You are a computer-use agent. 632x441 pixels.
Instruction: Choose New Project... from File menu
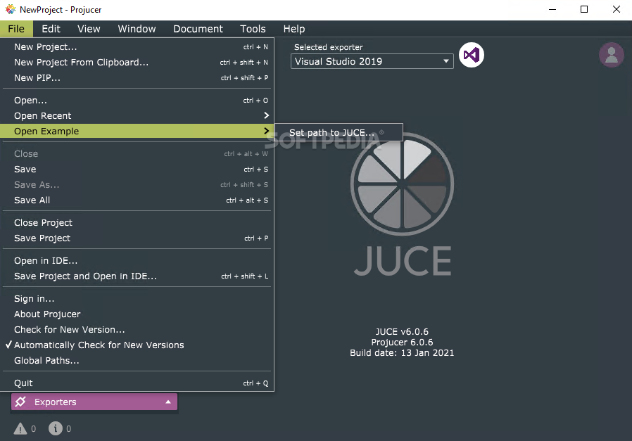137,46
